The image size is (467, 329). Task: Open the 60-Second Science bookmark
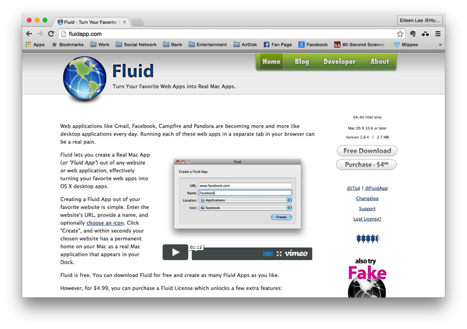pos(359,44)
